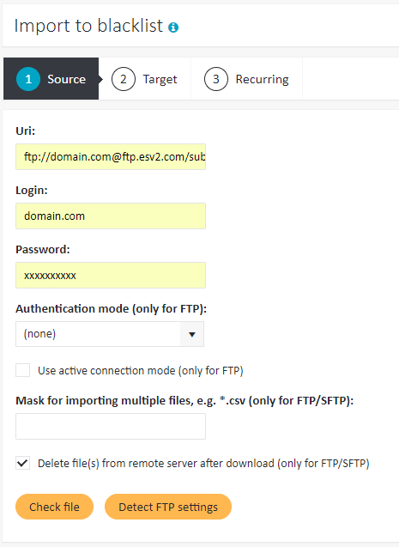Click the info icon beside Import to blacklist
399x547 pixels.
click(173, 27)
